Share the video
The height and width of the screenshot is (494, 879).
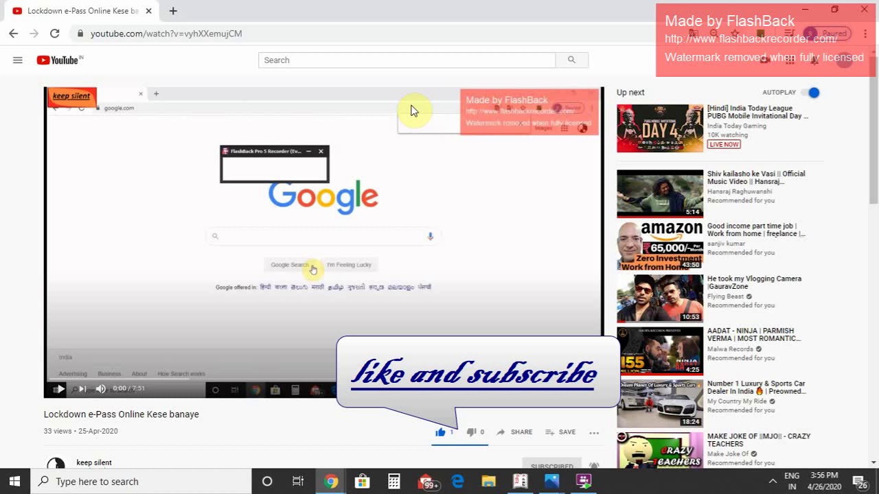pos(514,432)
